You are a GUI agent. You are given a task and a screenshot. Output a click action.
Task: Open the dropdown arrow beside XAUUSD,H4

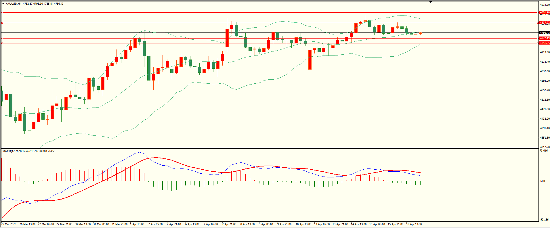[3, 4]
